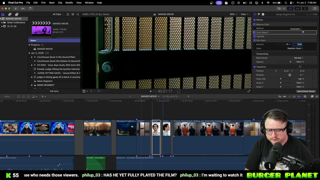The height and width of the screenshot is (180, 320).
Task: Open the timeline Index button
Action: (7, 96)
